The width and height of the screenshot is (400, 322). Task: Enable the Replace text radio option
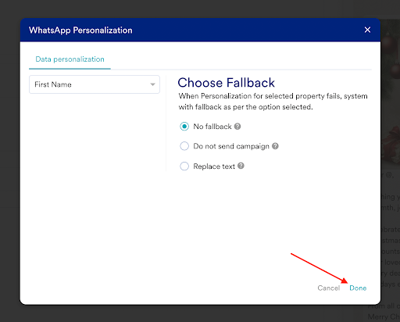(184, 166)
